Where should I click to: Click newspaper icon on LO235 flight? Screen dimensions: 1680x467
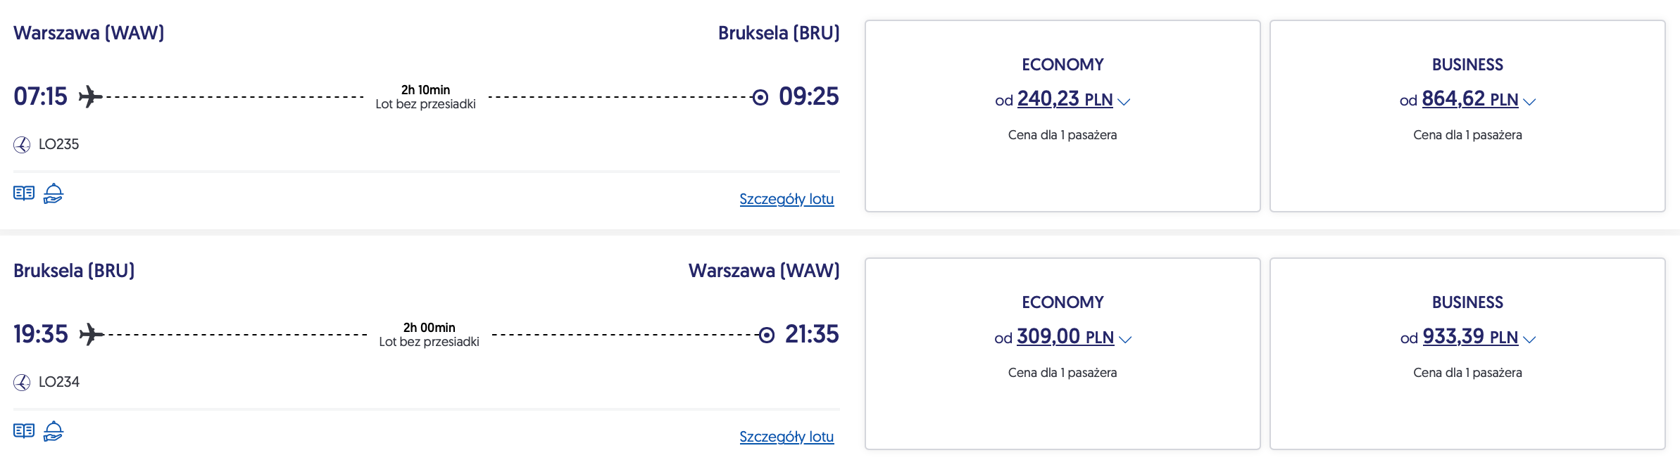click(24, 193)
